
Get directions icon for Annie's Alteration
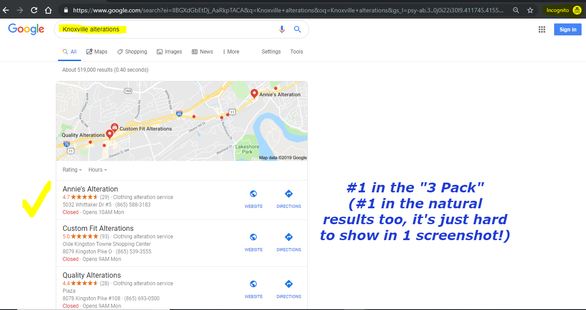[x=289, y=194]
